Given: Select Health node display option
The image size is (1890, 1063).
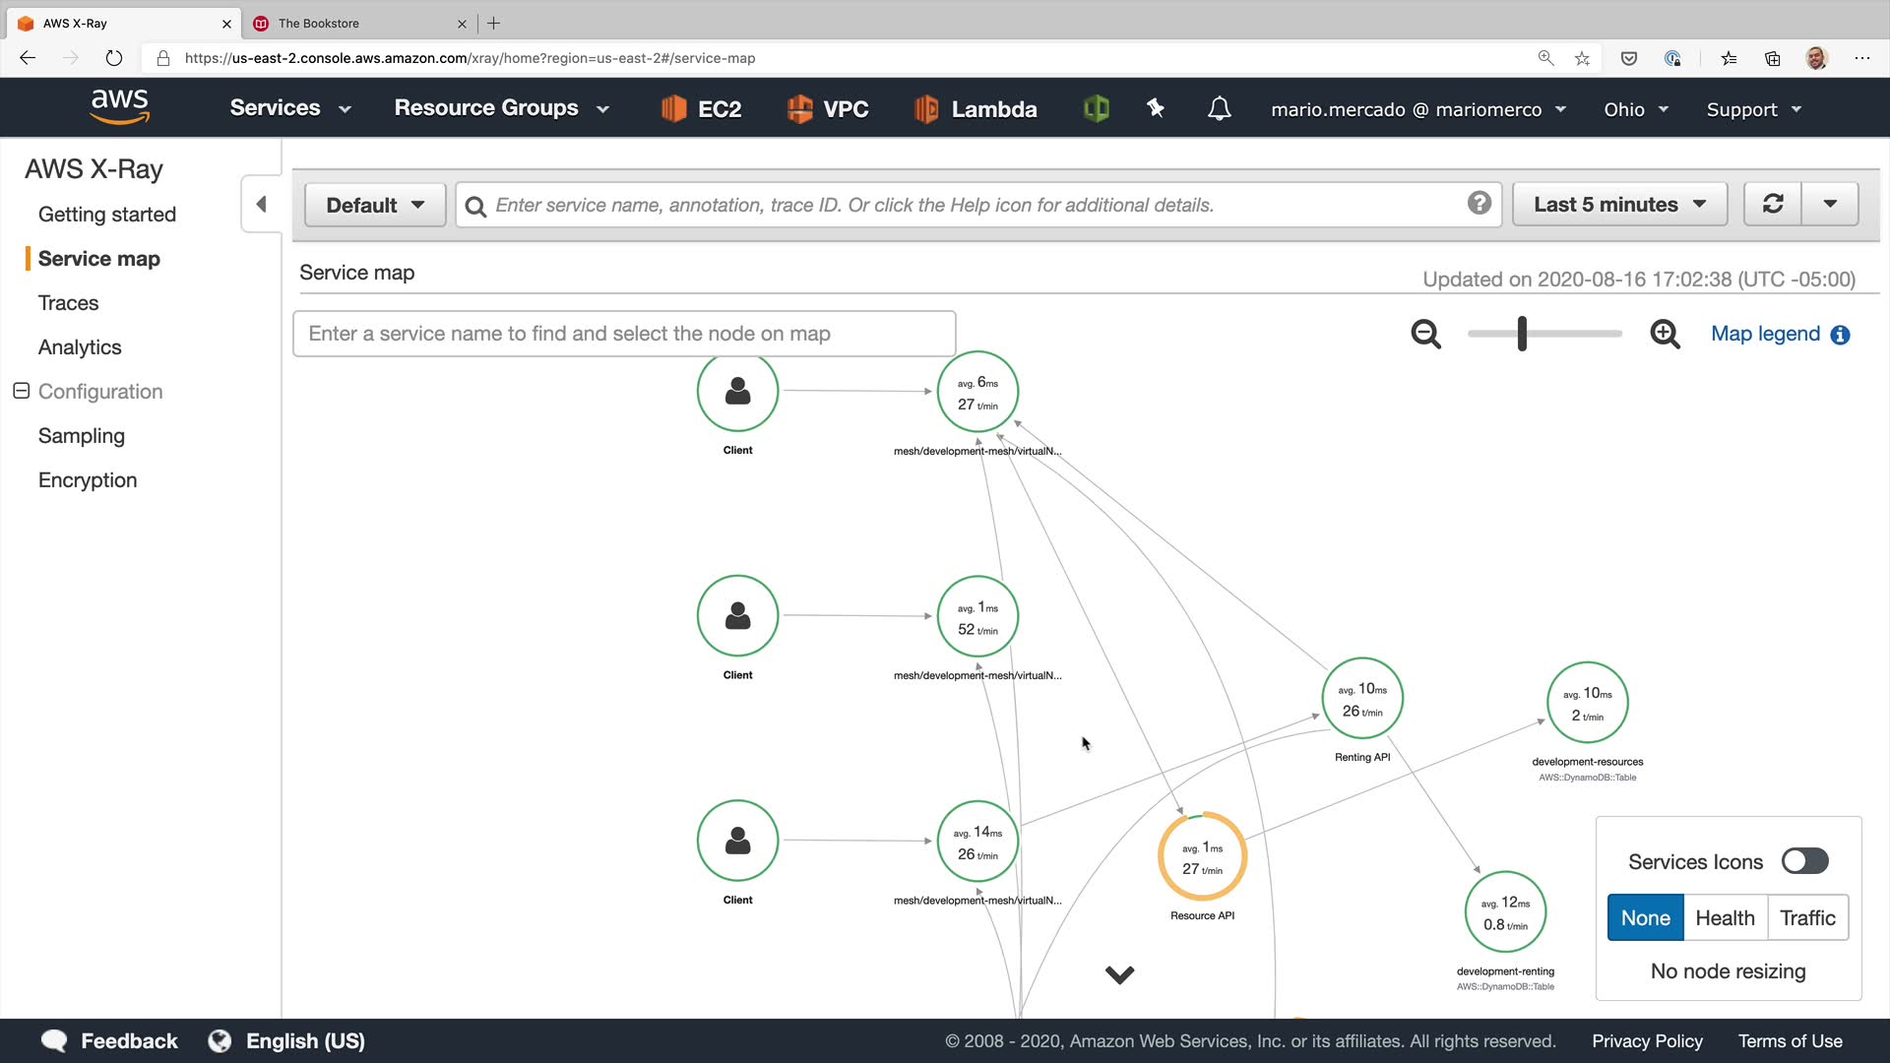Looking at the screenshot, I should click(x=1725, y=917).
